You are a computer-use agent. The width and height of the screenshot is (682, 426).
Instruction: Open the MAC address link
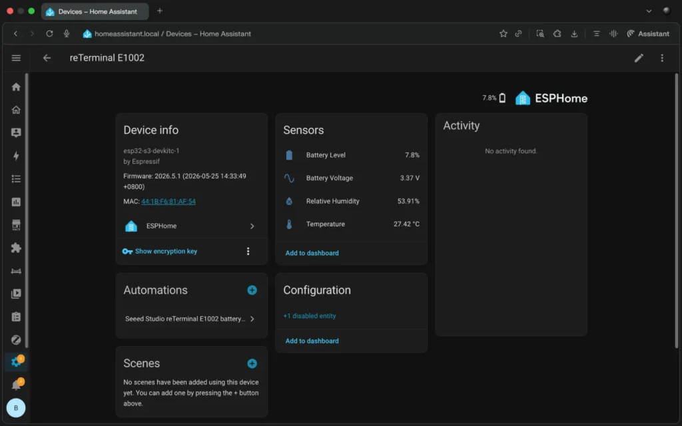pos(169,201)
